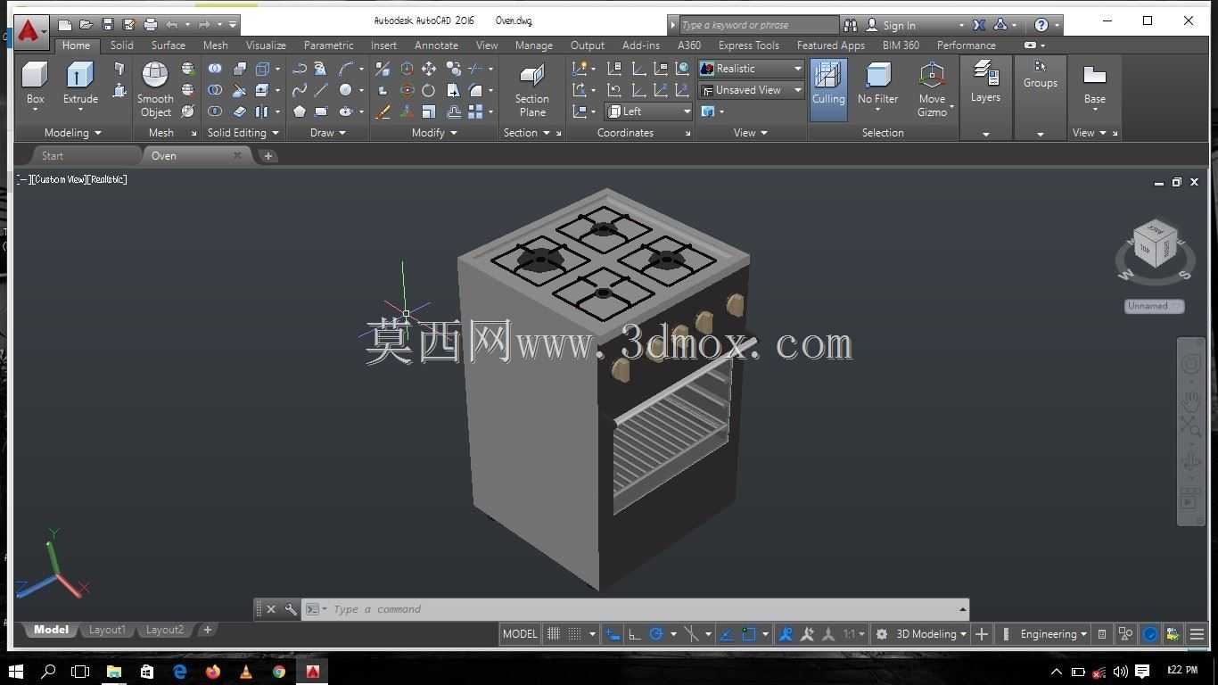Expand the Modify panel
This screenshot has height=685, width=1218.
[x=434, y=133]
